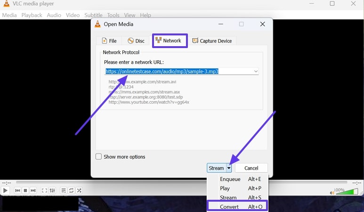364x212 pixels.
Task: Open the Media menu
Action: tap(9, 15)
